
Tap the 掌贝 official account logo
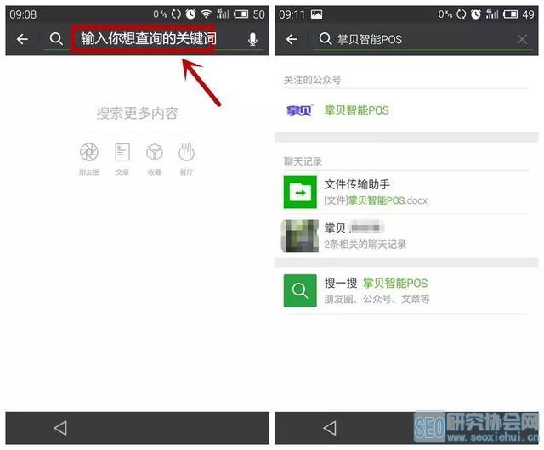coord(299,110)
